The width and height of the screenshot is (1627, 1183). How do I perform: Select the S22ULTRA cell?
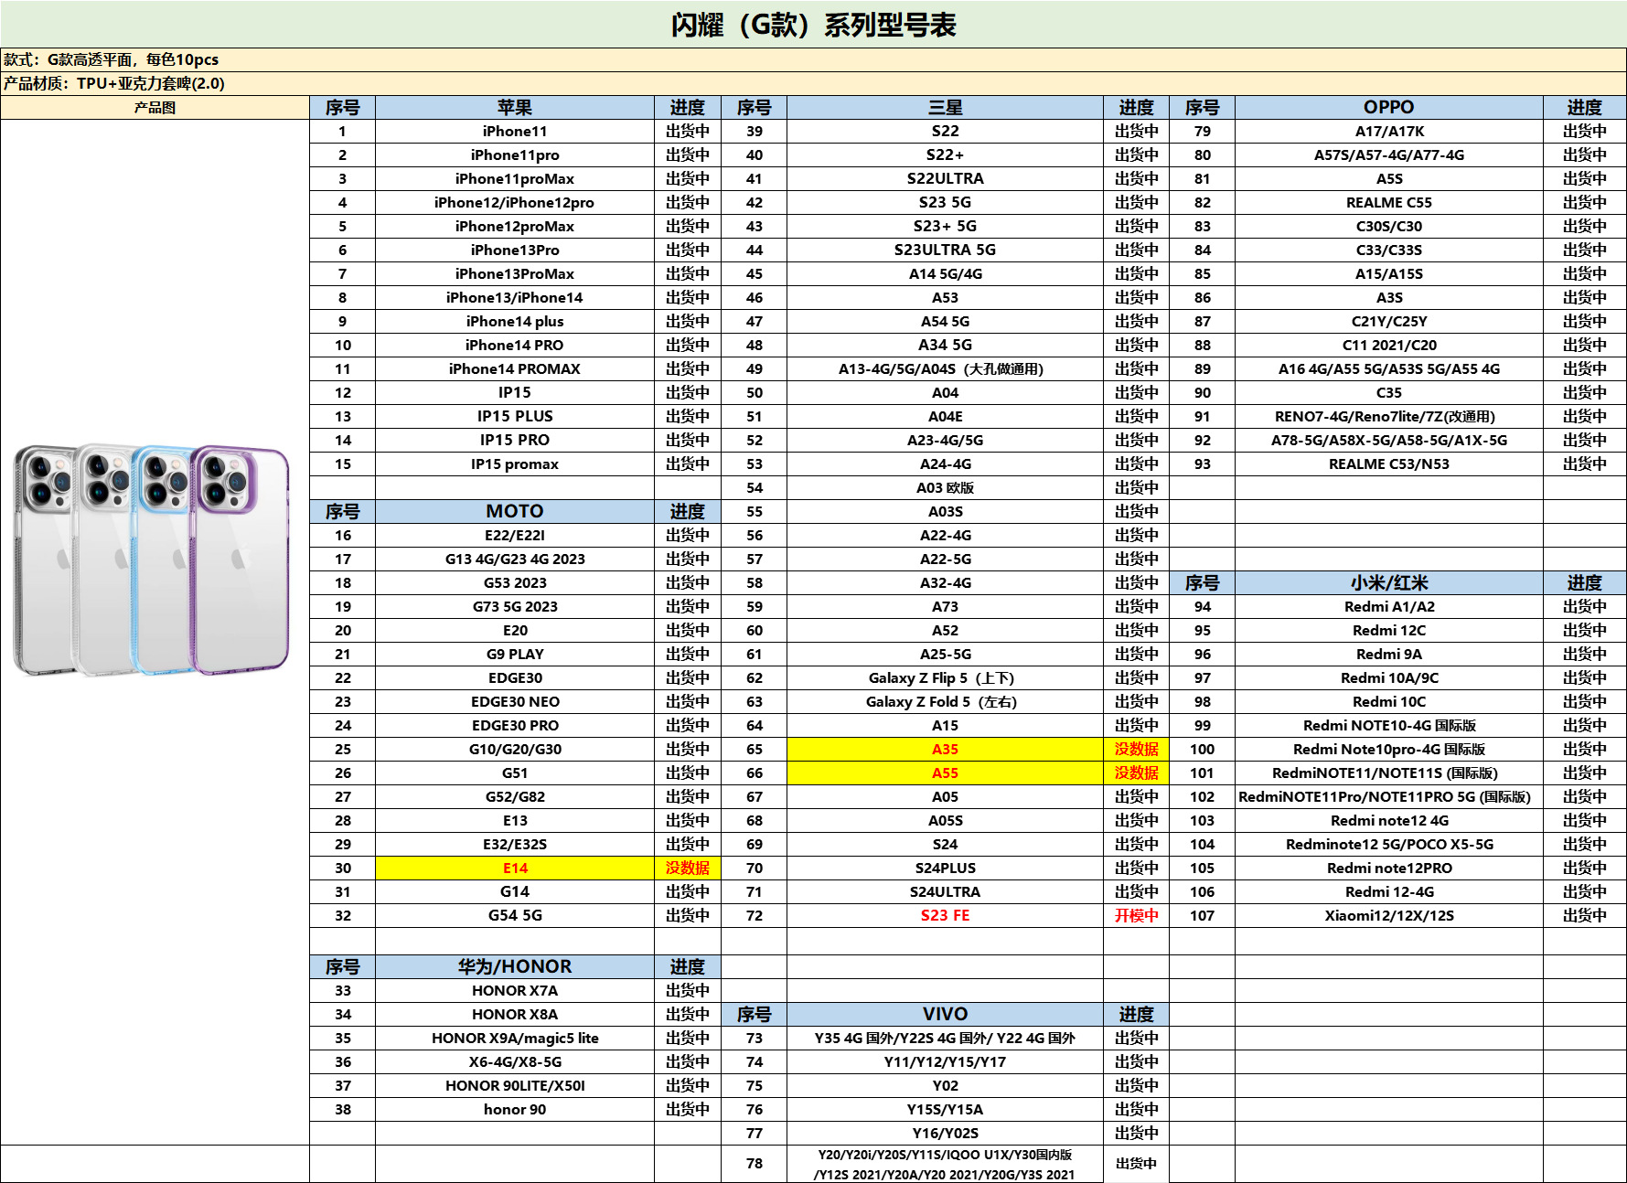pos(945,179)
